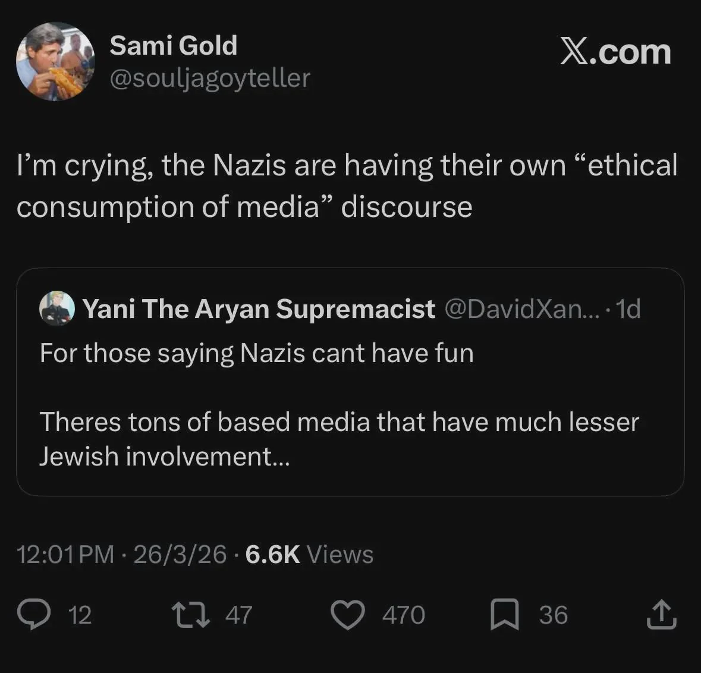The width and height of the screenshot is (701, 673).
Task: Open the @souljagoyteller handle
Action: pos(210,78)
